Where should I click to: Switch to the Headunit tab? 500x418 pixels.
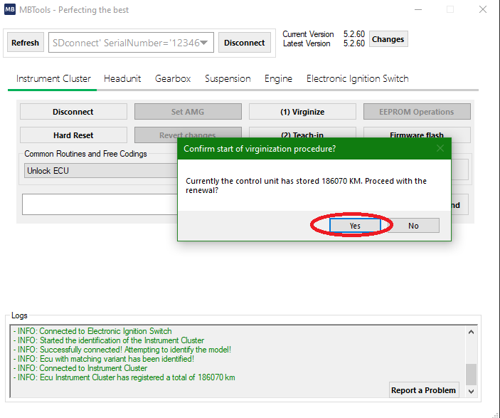pyautogui.click(x=123, y=79)
